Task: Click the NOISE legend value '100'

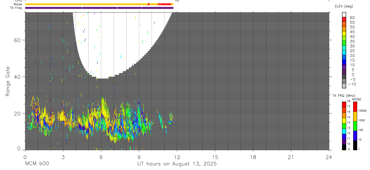Action: 361,130
